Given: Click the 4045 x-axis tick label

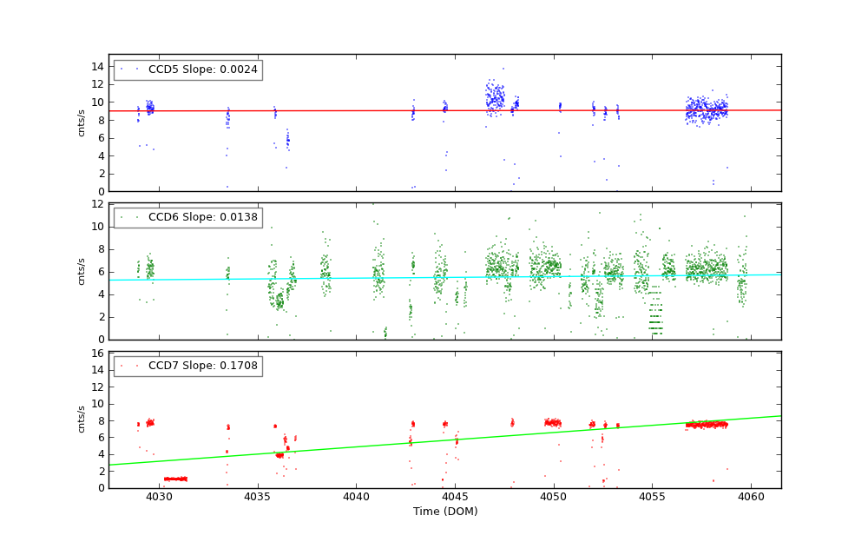Looking at the screenshot, I should [x=455, y=497].
